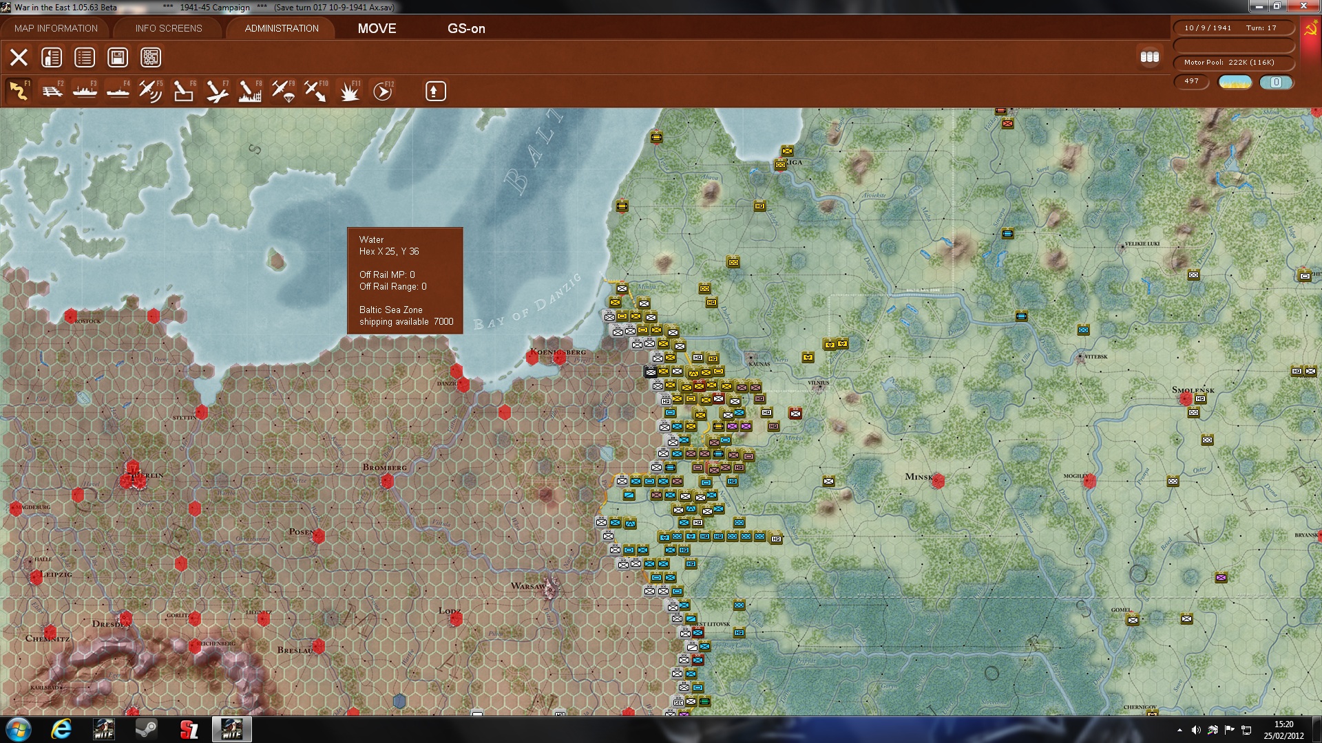Open the brick-pattern map icon
1322x743 pixels.
[151, 57]
